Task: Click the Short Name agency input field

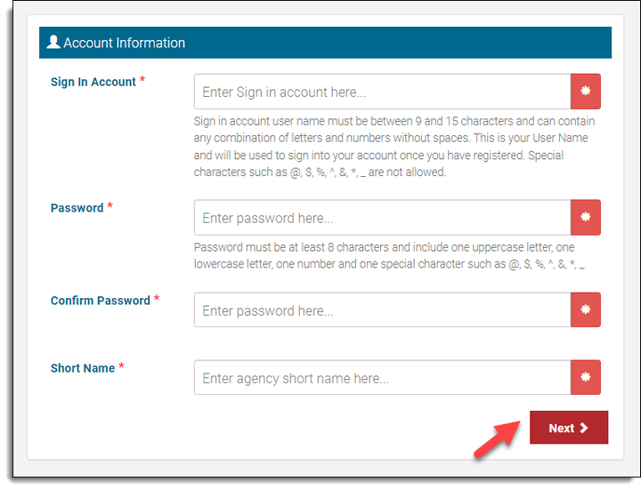Action: click(x=382, y=378)
